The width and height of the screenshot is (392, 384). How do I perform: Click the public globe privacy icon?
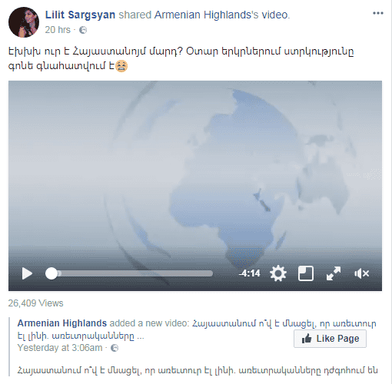tap(83, 30)
